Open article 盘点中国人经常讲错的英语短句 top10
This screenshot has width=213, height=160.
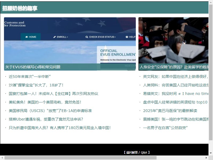click(175, 102)
